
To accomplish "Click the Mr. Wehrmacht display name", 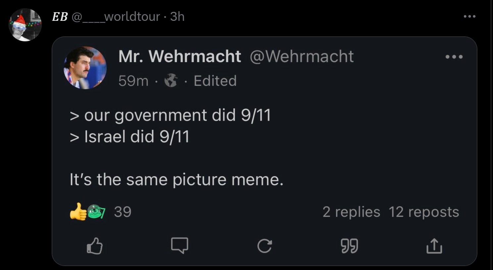I will (179, 56).
